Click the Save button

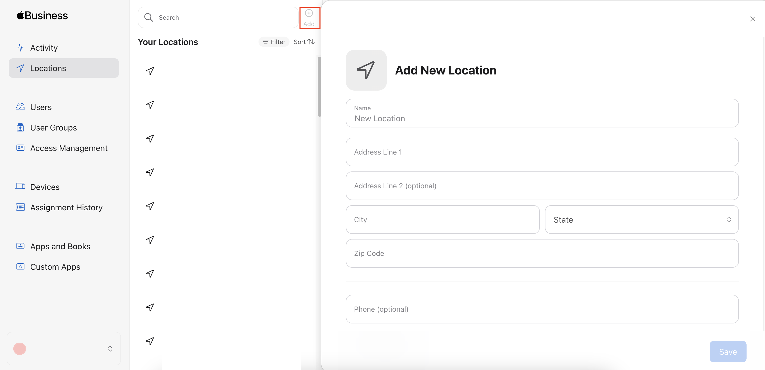pyautogui.click(x=728, y=352)
